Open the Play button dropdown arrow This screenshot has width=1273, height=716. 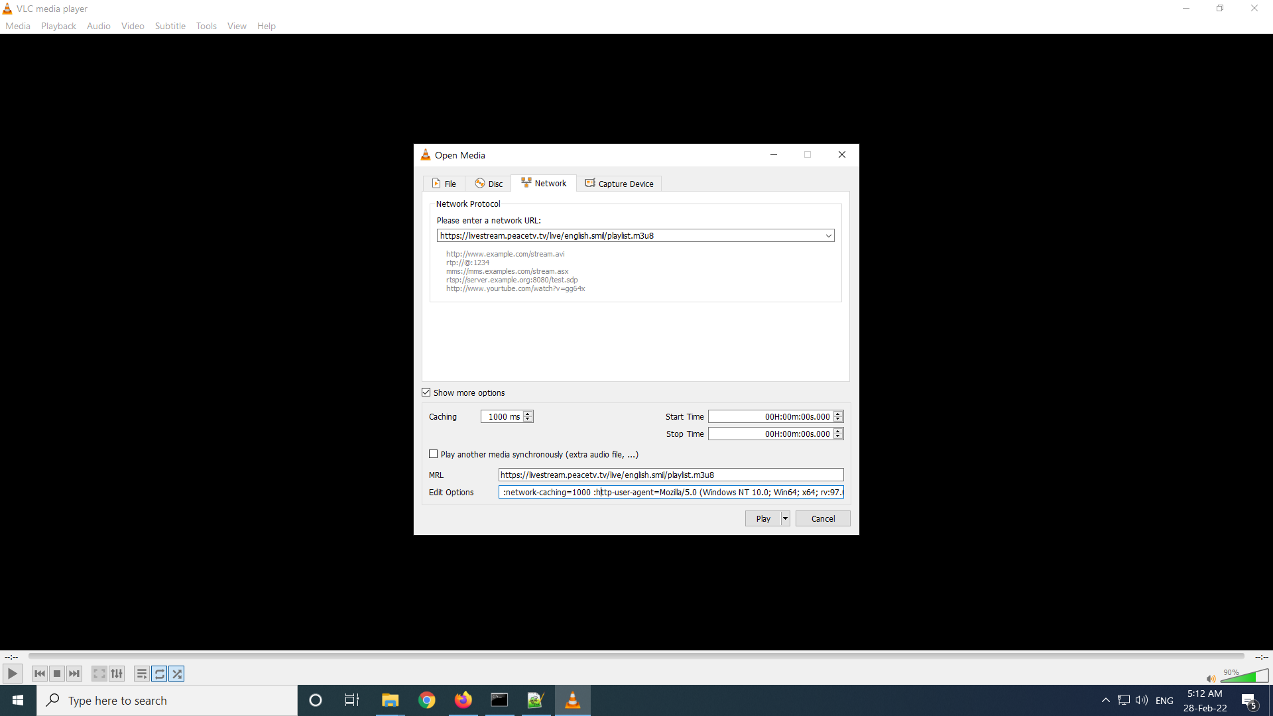pyautogui.click(x=784, y=518)
